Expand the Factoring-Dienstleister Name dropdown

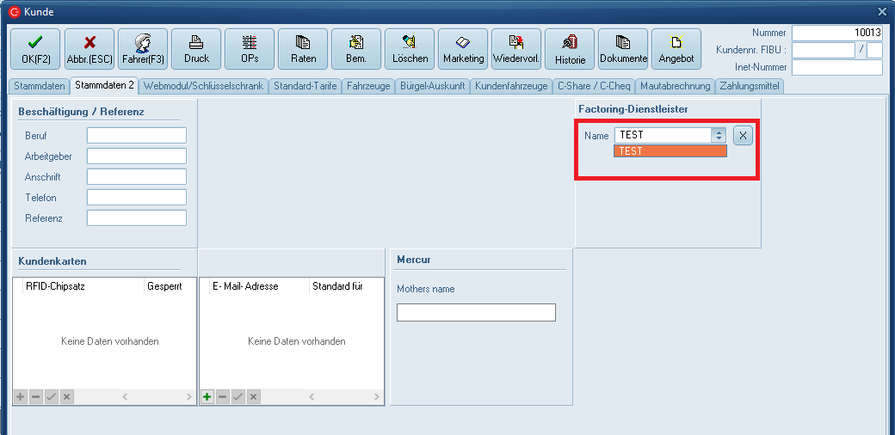[x=719, y=135]
